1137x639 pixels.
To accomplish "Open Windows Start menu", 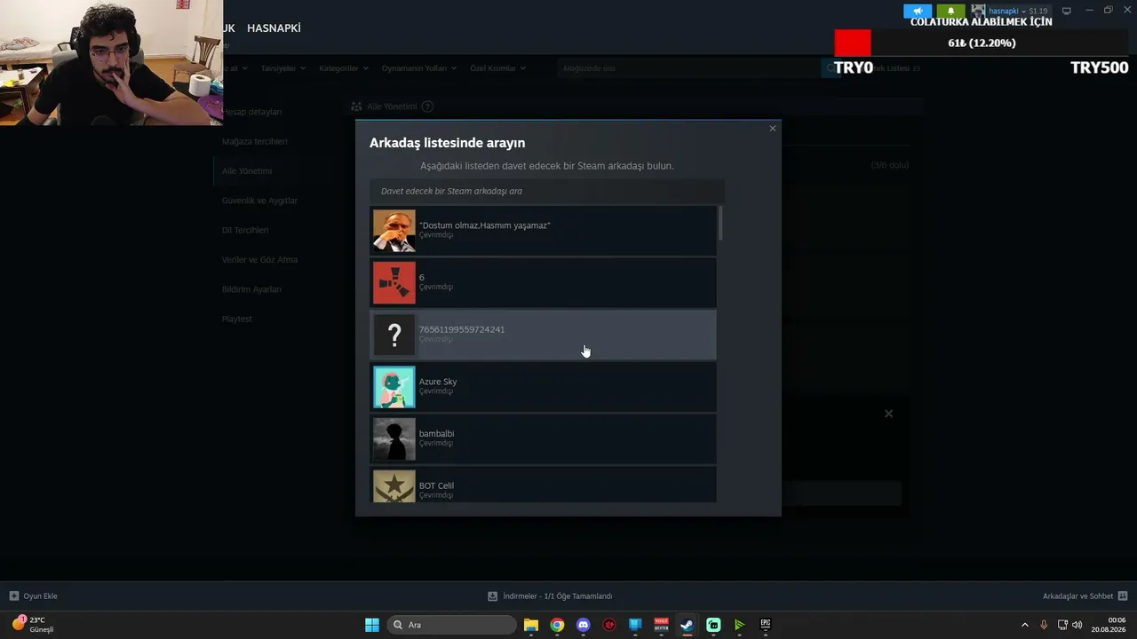I will tap(372, 625).
